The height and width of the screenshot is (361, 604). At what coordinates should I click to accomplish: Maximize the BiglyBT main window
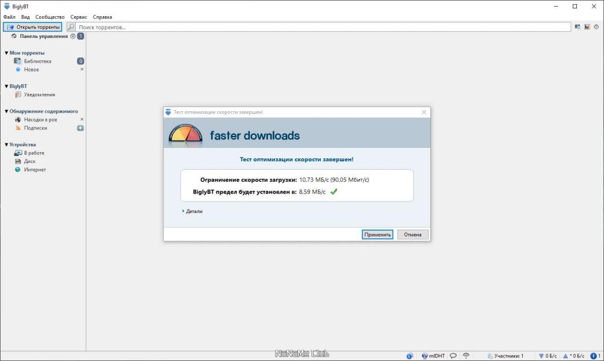click(x=575, y=6)
